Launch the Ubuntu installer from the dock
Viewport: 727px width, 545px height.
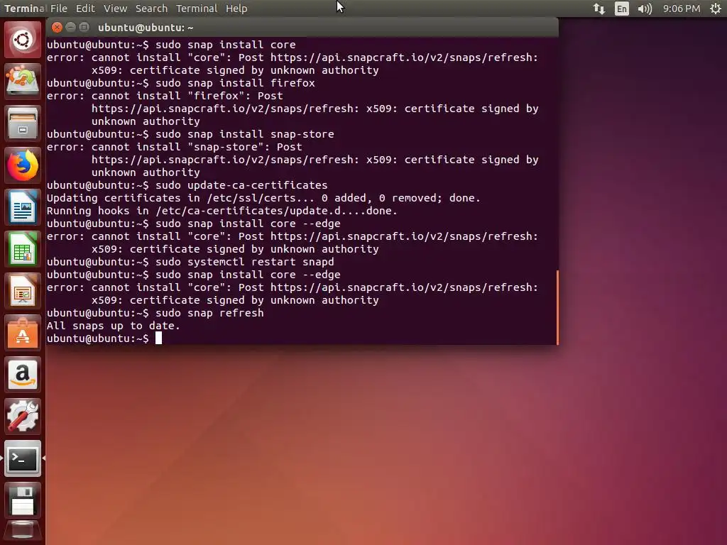(22, 81)
